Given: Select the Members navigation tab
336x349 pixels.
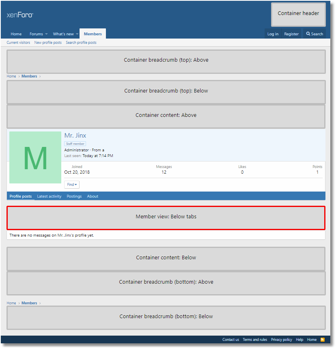Looking at the screenshot, I should 93,34.
